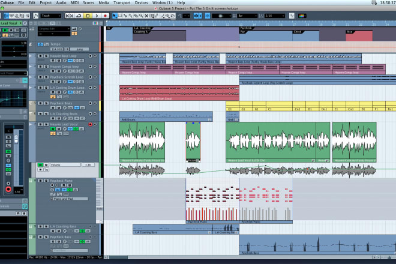
Task: Expand Paycheck Scratch Loop track lanes
Action: click(31, 77)
